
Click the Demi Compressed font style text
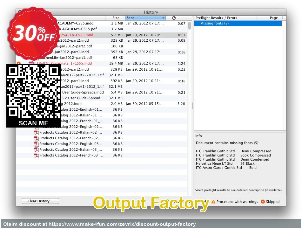tap(256, 151)
